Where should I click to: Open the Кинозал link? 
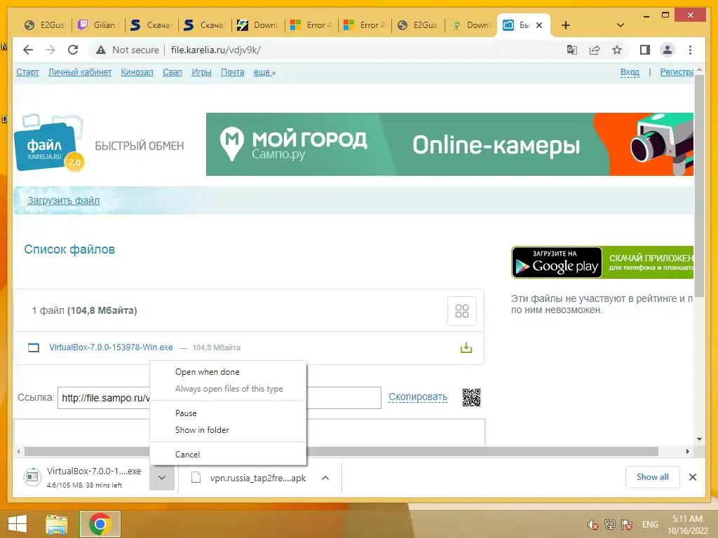[137, 72]
